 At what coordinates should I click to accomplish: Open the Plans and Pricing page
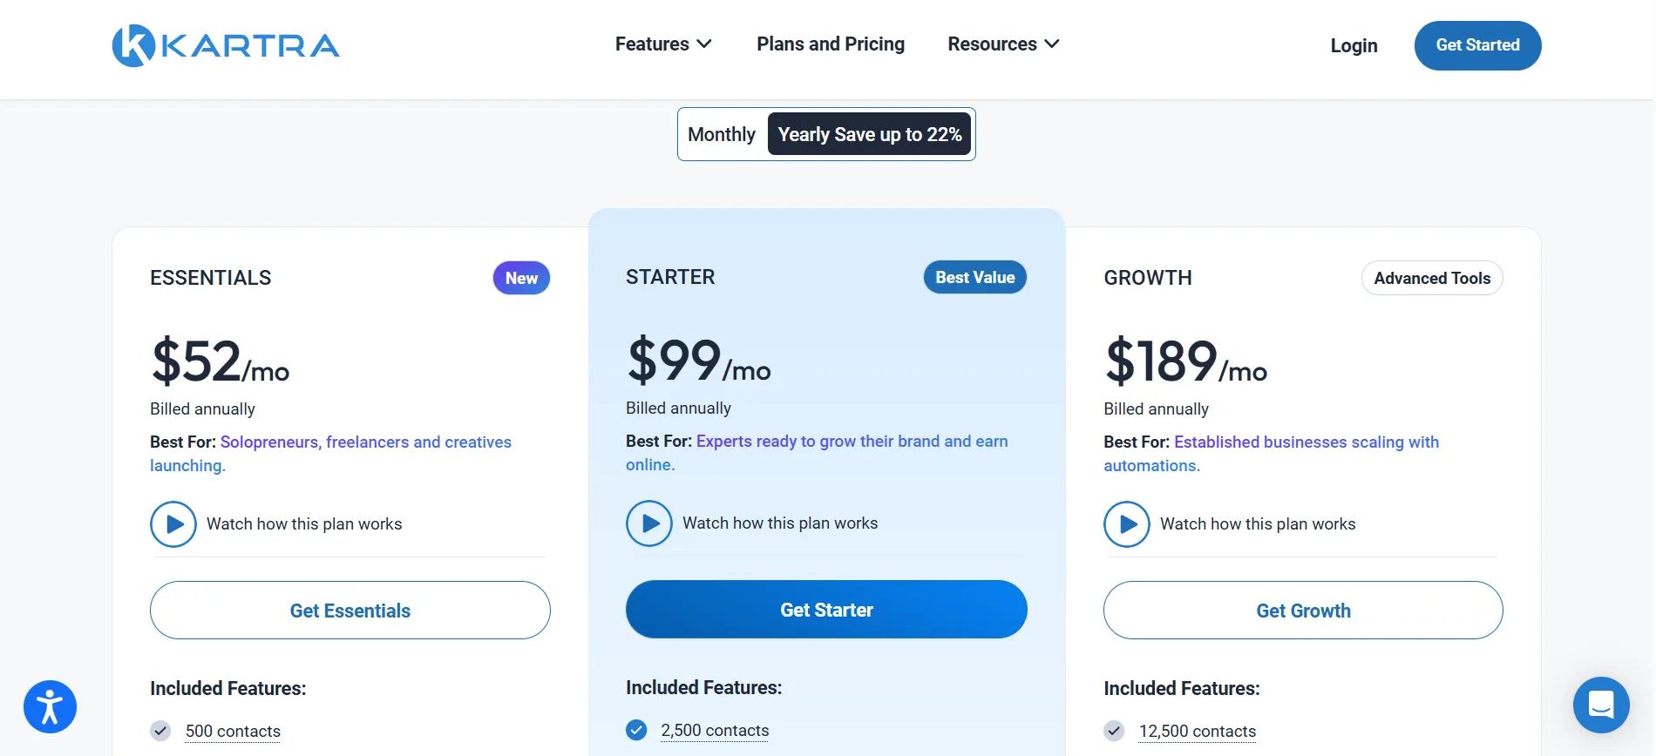tap(831, 44)
